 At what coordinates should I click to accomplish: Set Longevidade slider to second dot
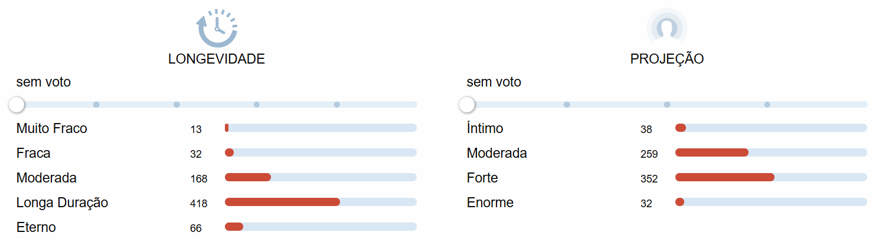[x=96, y=105]
